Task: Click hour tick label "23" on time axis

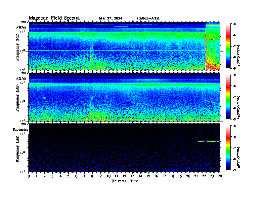Action: [212, 176]
